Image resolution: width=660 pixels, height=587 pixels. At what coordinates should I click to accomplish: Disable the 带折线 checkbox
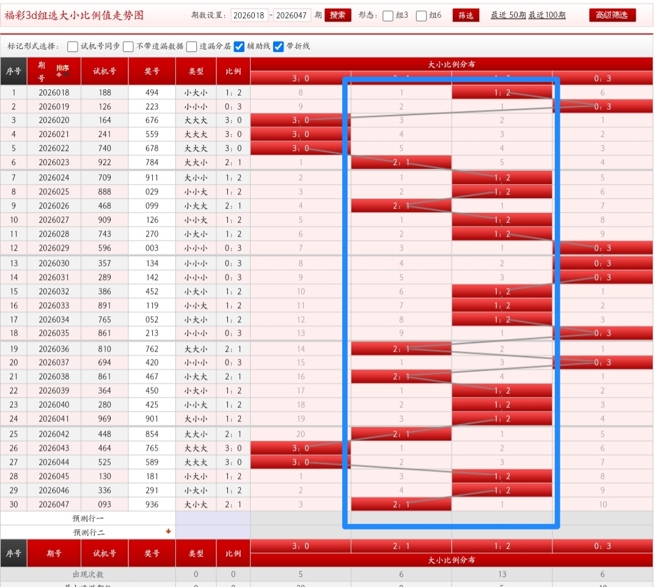[279, 46]
